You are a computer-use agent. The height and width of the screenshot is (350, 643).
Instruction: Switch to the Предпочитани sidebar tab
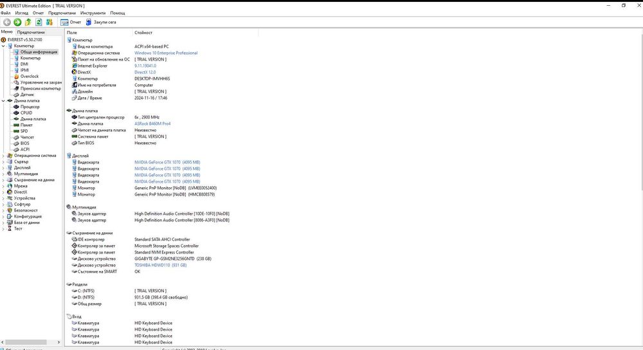coord(31,32)
